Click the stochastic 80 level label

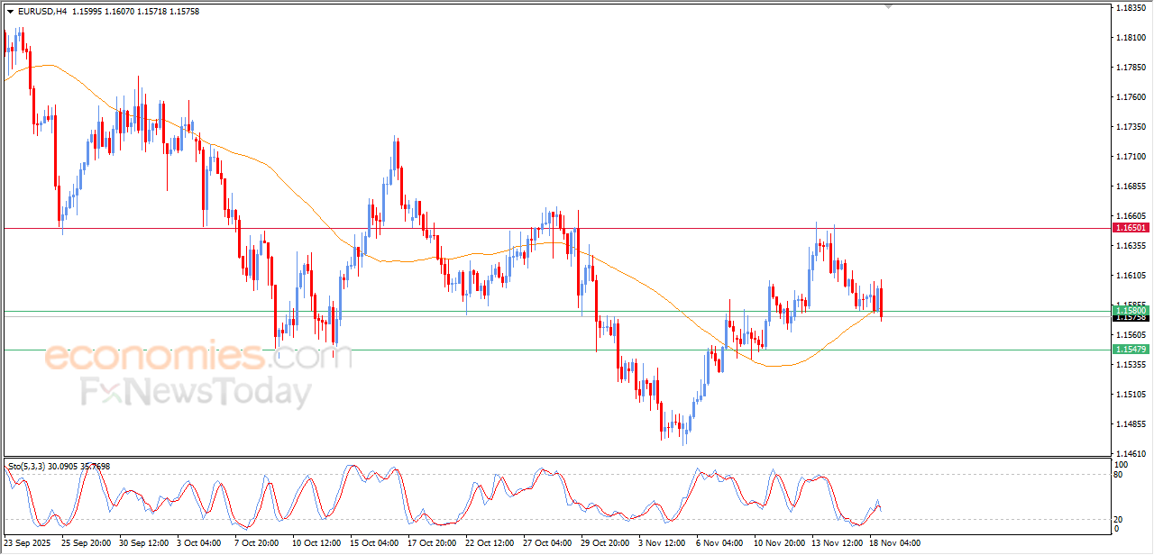1121,475
